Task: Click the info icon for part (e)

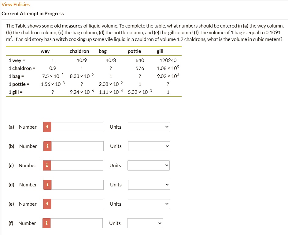Action: [47, 204]
